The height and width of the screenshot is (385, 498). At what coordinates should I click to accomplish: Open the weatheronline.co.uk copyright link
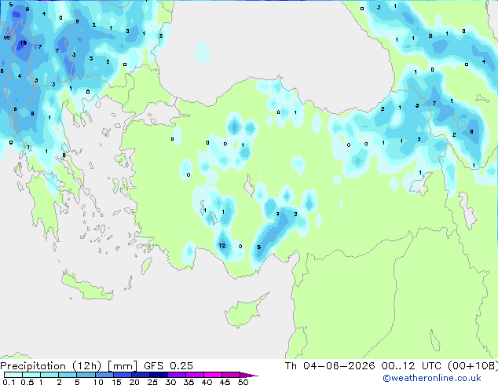(x=432, y=378)
